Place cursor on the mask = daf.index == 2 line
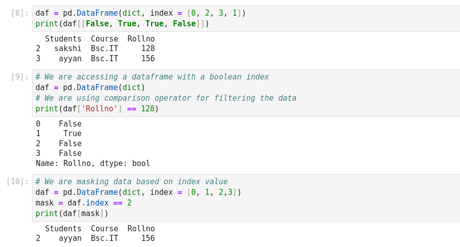The height and width of the screenshot is (247, 460). 84,203
